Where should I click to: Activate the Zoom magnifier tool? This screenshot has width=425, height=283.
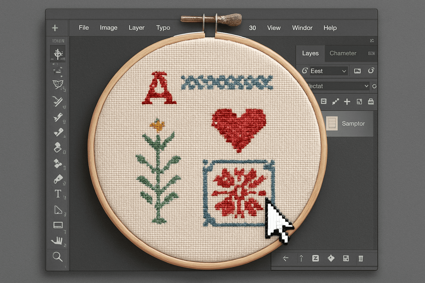point(58,257)
